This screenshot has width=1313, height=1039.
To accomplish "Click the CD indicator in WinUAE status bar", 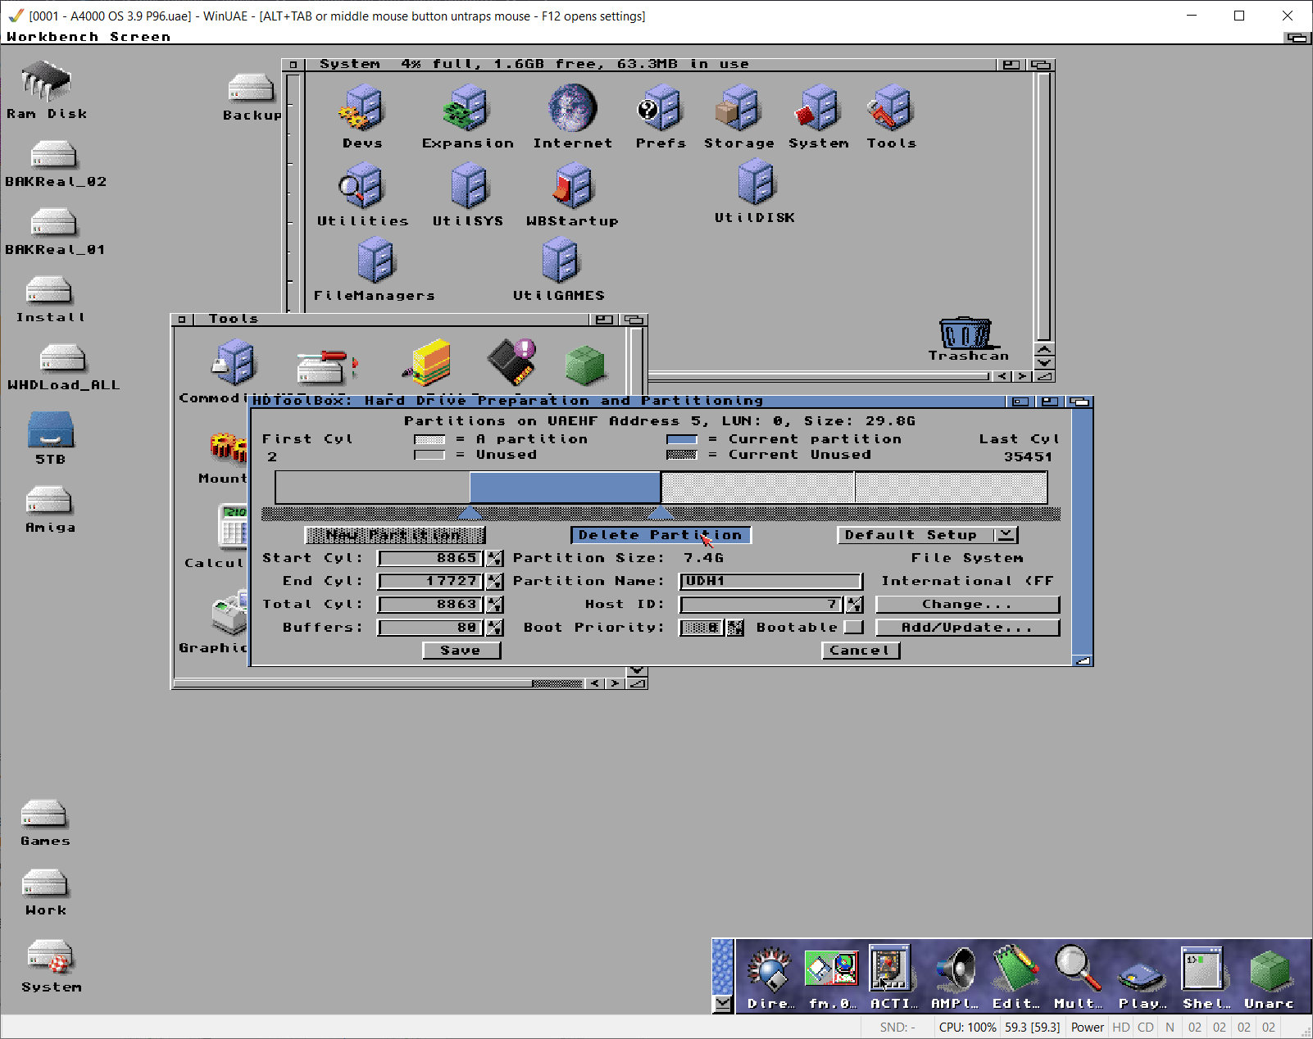I will [1146, 1027].
